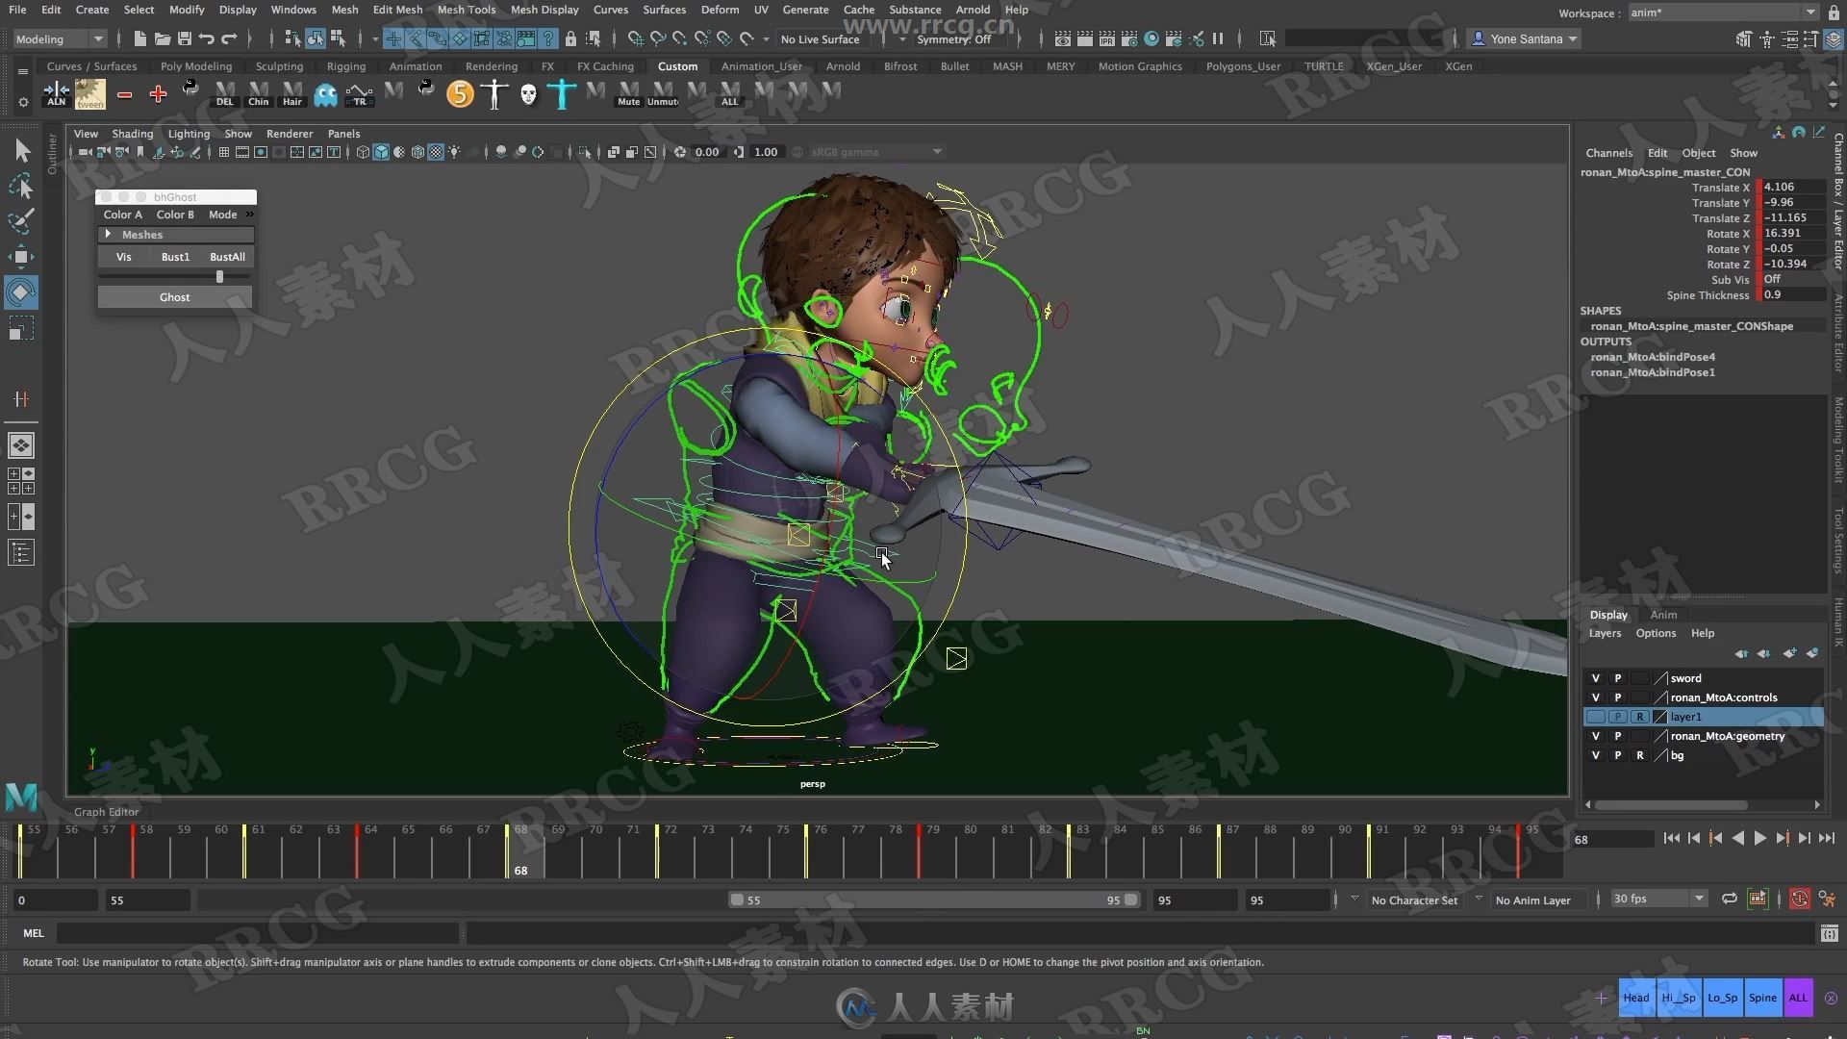
Task: Toggle visibility V for sword layer
Action: pyautogui.click(x=1596, y=677)
